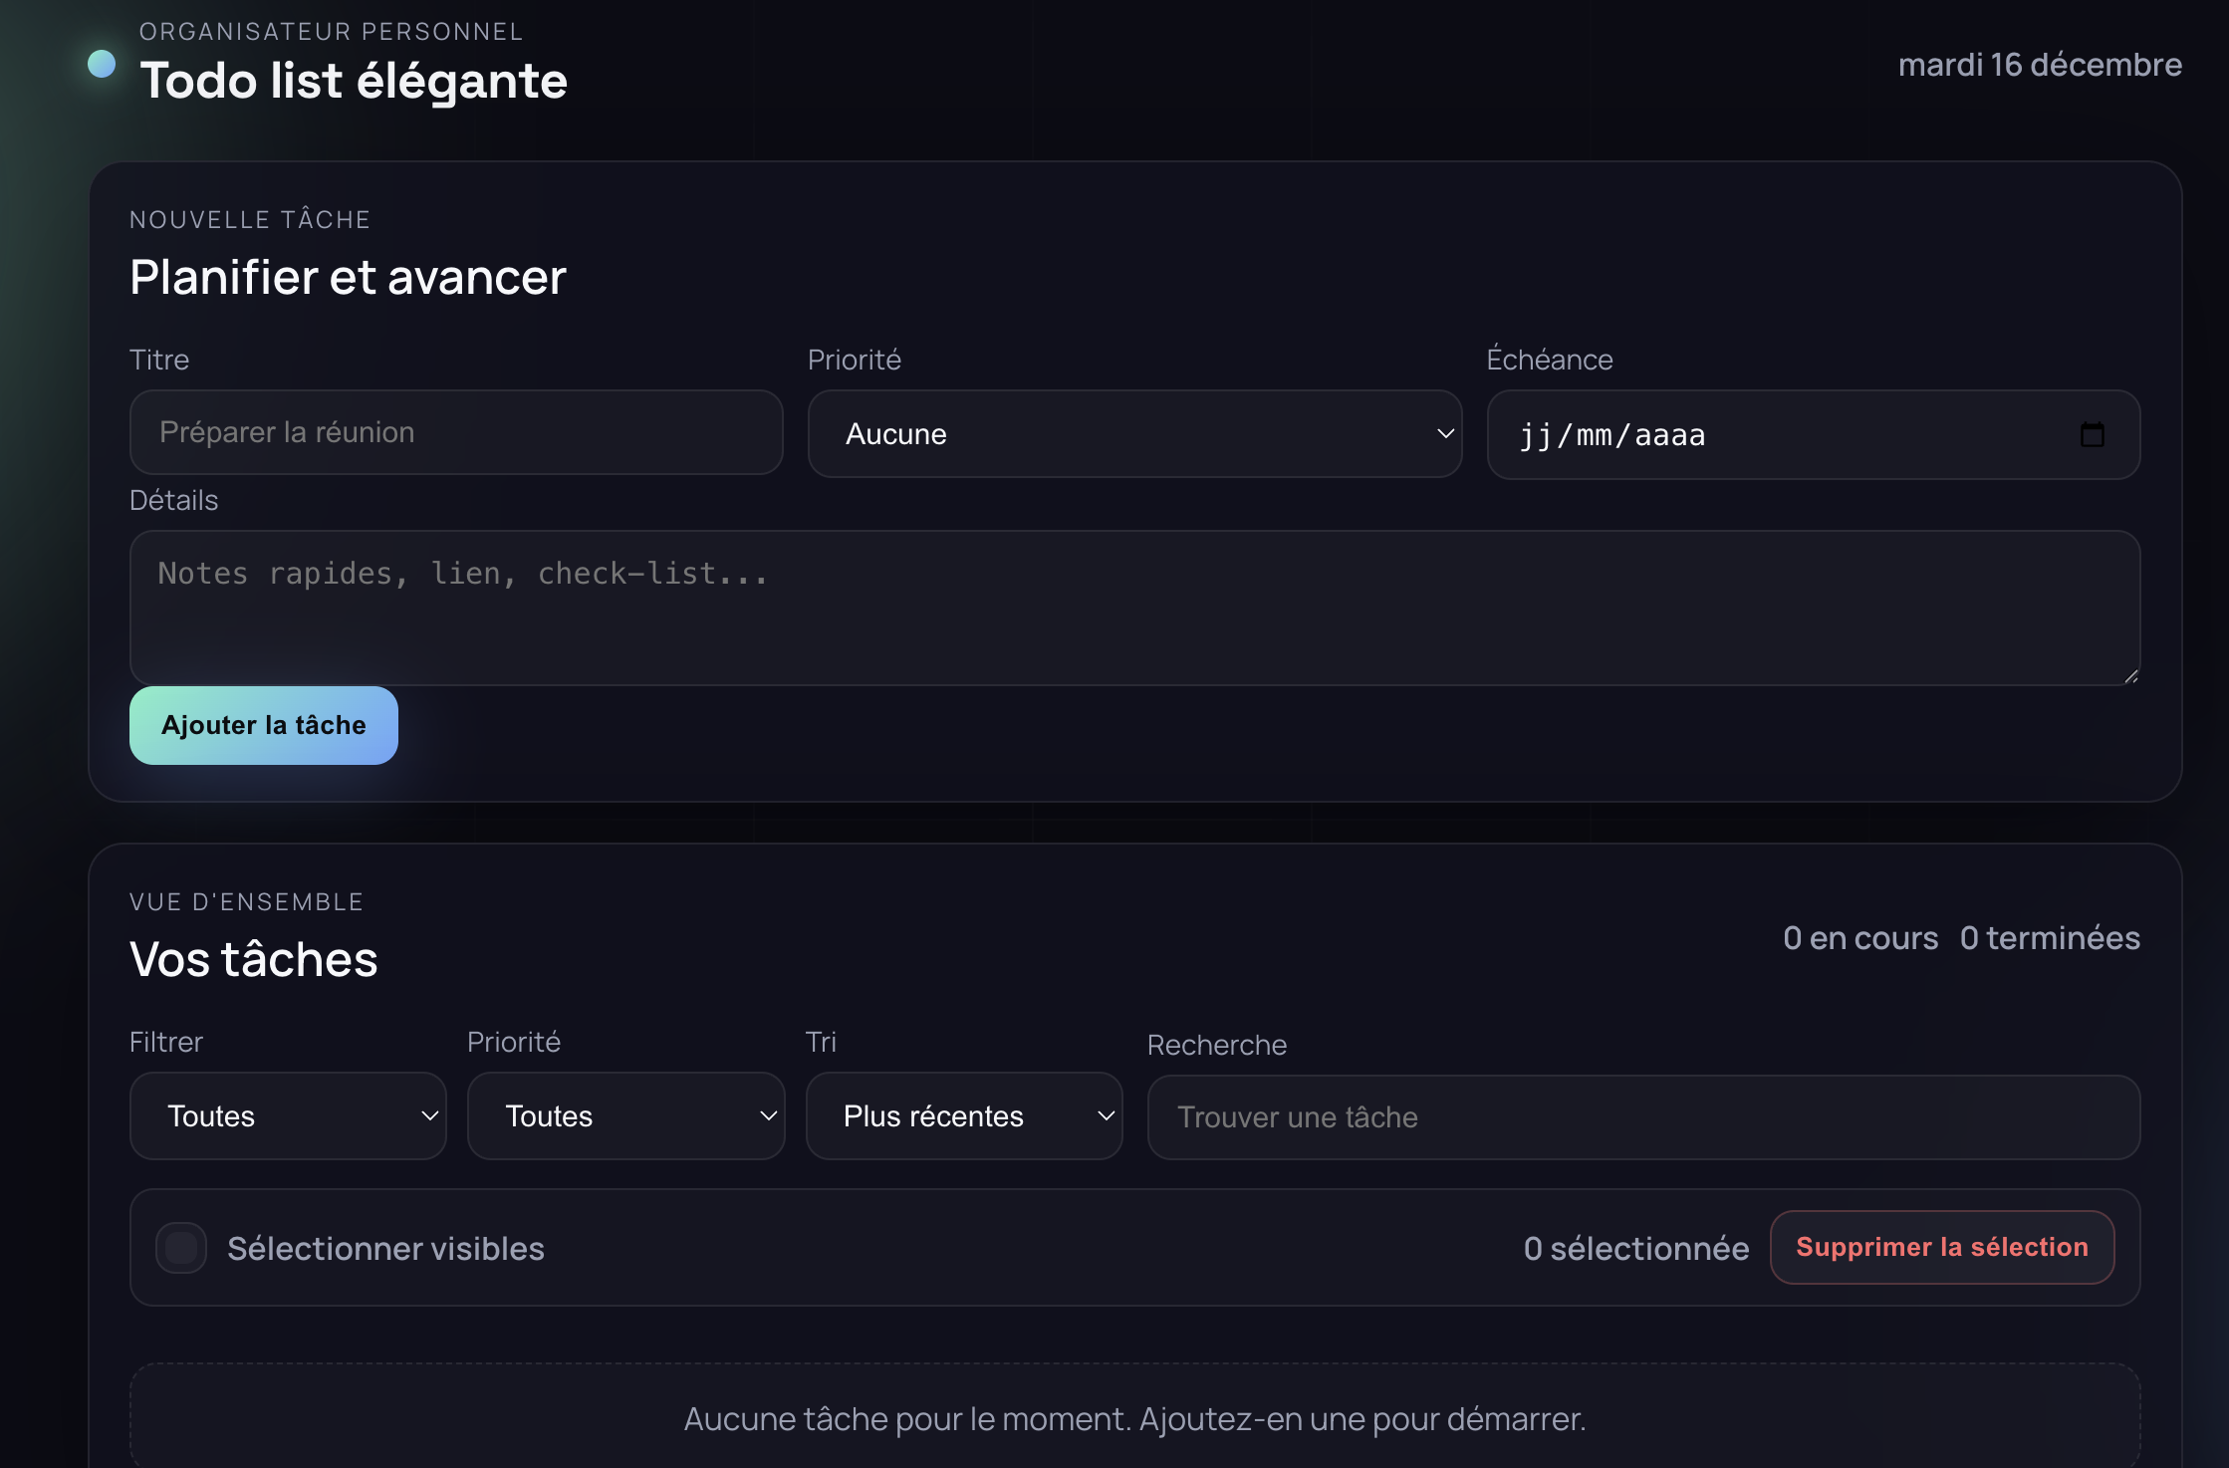Open the Tri dropdown Plus récentes
The width and height of the screenshot is (2229, 1468).
pyautogui.click(x=962, y=1116)
